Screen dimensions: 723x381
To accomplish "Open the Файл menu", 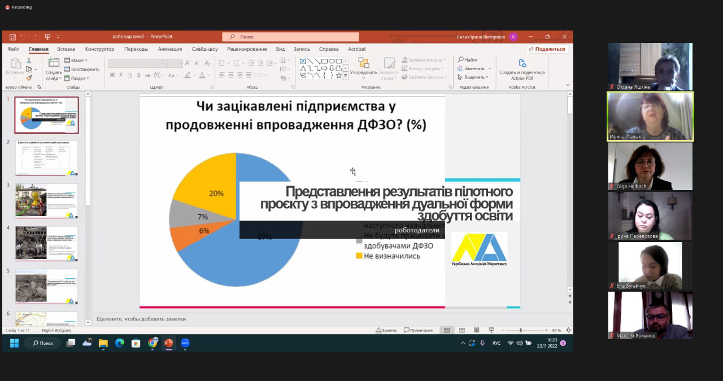I will point(14,49).
